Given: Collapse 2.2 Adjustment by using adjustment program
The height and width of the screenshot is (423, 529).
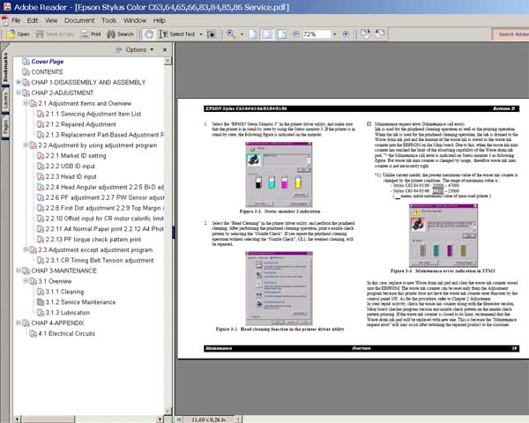Looking at the screenshot, I should point(26,145).
